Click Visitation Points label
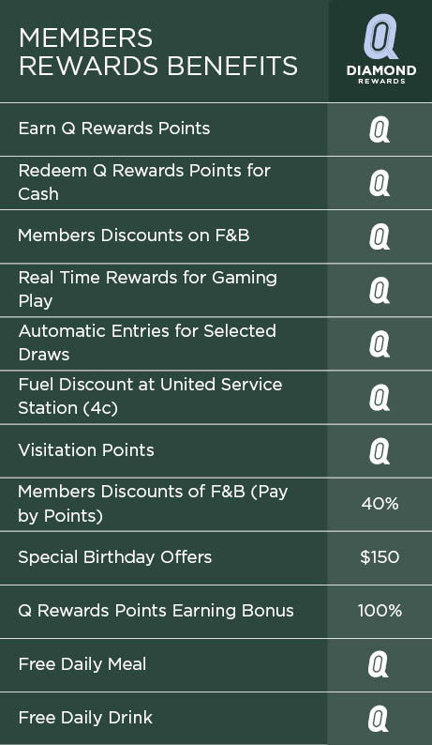 pos(86,450)
